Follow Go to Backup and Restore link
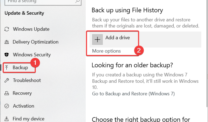This screenshot has width=208, height=122. pyautogui.click(x=133, y=94)
